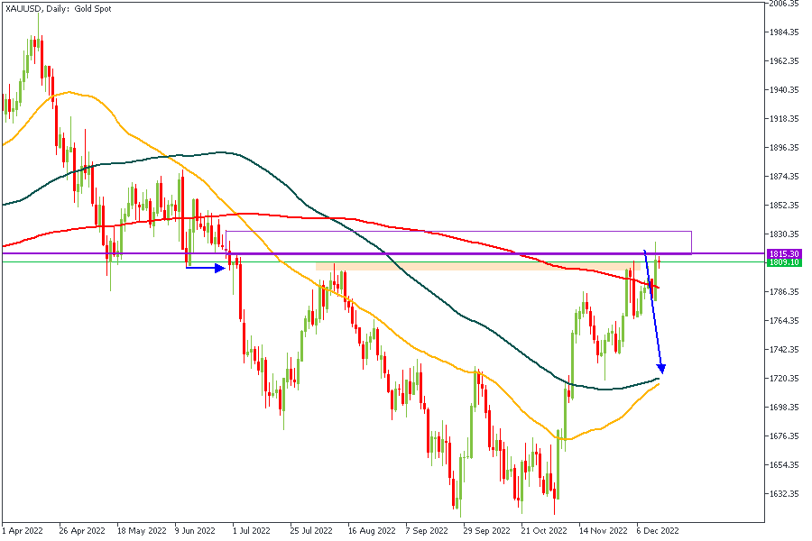Click the 29 Sep 2022 date label
Image resolution: width=812 pixels, height=541 pixels.
point(485,531)
